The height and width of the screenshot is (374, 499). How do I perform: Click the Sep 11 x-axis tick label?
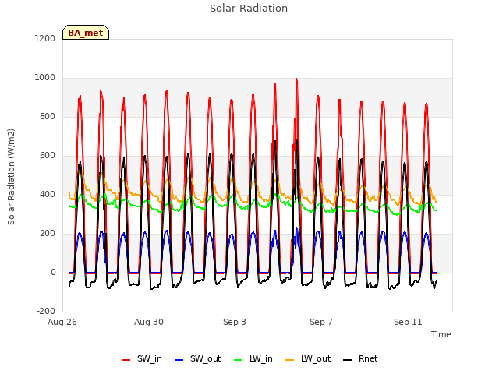click(408, 322)
